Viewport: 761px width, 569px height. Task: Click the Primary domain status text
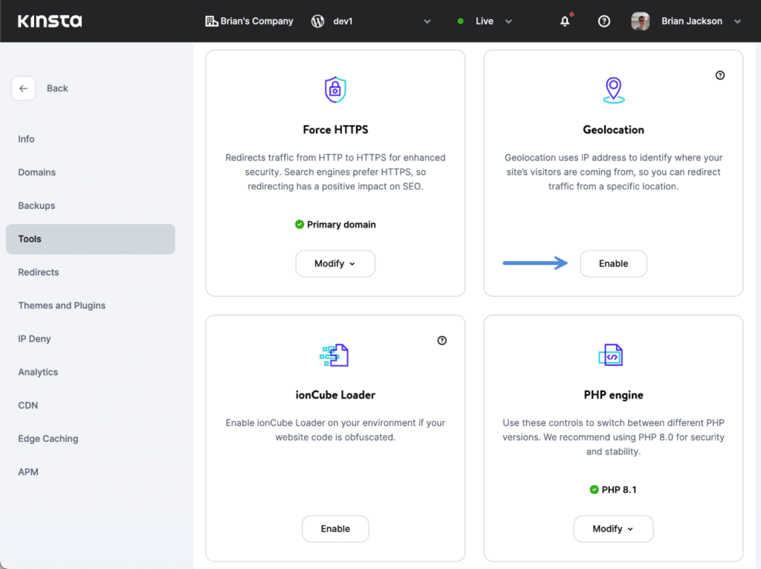coord(341,225)
